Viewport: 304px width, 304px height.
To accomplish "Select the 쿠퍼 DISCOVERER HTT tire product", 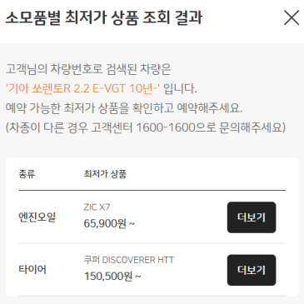I will [x=129, y=260].
